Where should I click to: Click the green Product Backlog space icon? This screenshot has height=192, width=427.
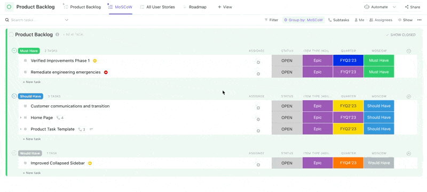click(9, 7)
